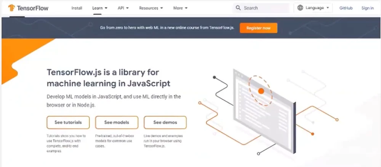Viewport: 381px width, 167px height.
Task: Click the Language selector's dropdown arrow
Action: [x=328, y=8]
